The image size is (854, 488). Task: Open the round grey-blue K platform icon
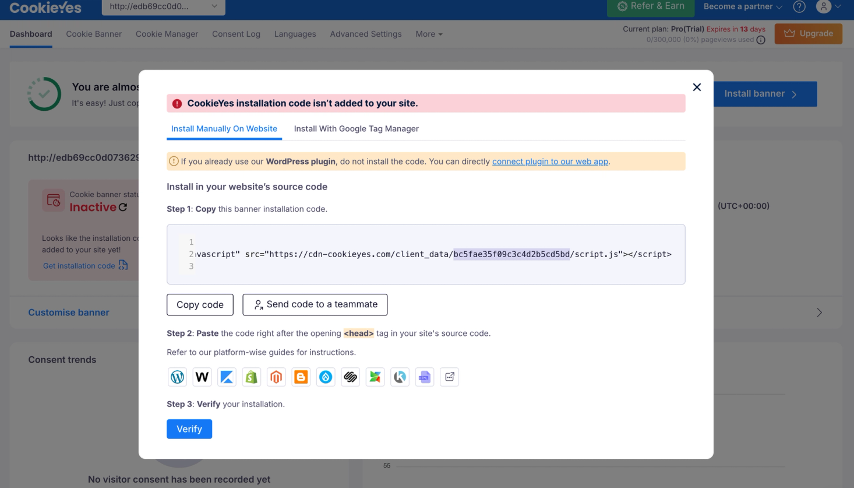coord(400,377)
